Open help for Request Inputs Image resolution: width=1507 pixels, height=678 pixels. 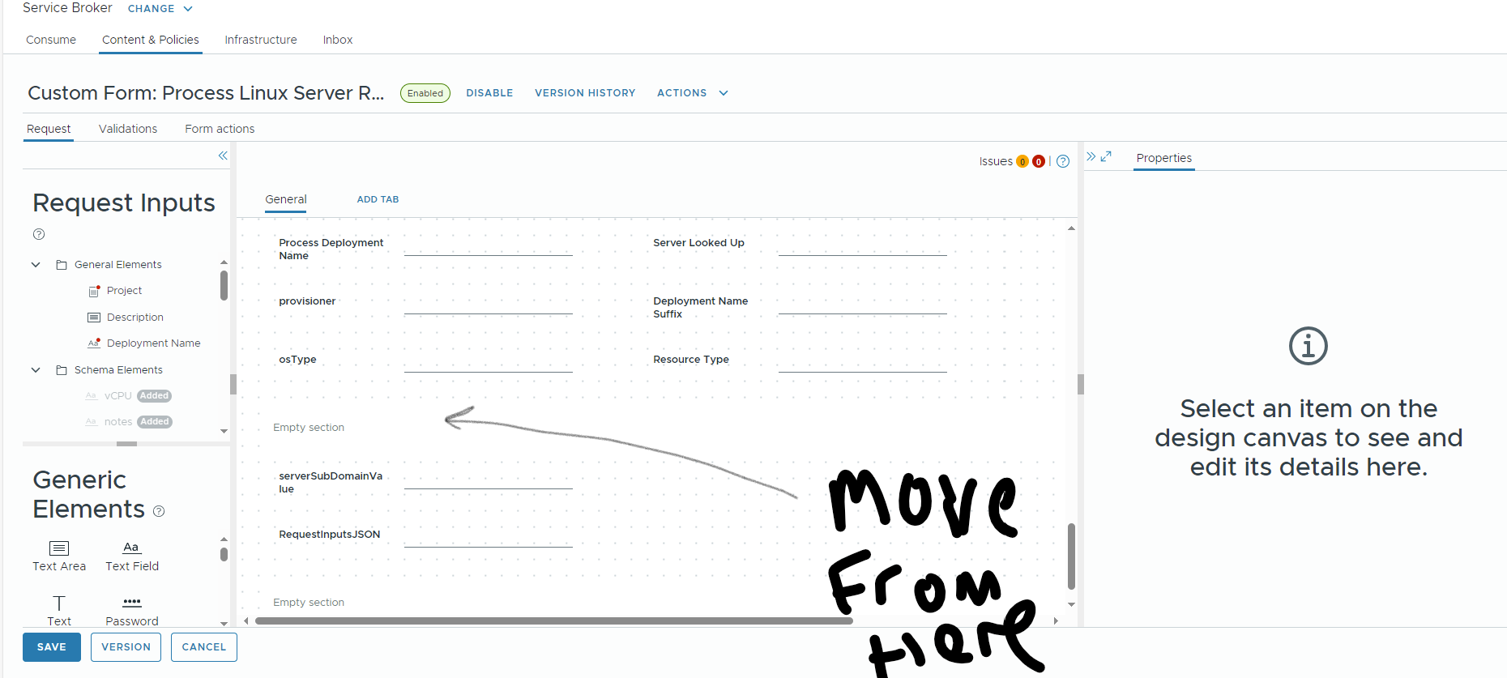[39, 234]
